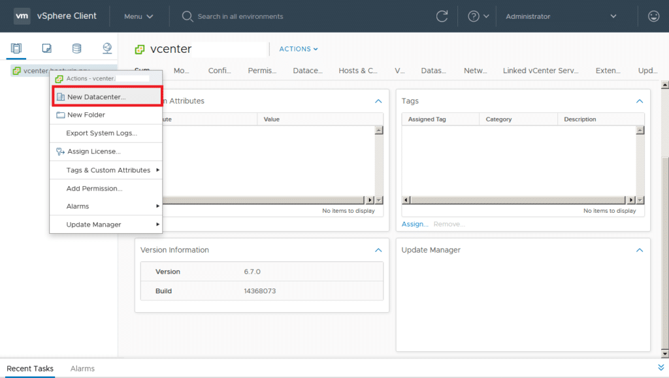
Task: Switch to the Updates tab
Action: coord(647,71)
